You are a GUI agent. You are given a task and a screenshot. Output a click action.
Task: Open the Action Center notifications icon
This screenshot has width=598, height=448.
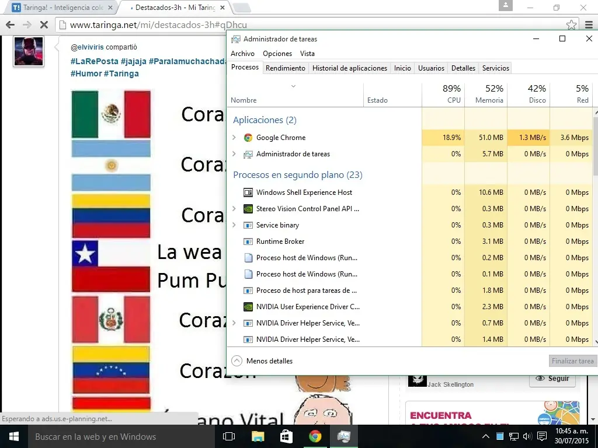(x=541, y=436)
